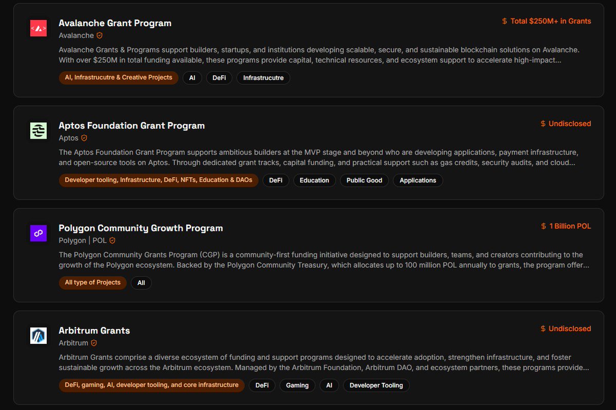This screenshot has height=410, width=616.
Task: Select the DeFi tag in Avalanche card
Action: pyautogui.click(x=219, y=78)
